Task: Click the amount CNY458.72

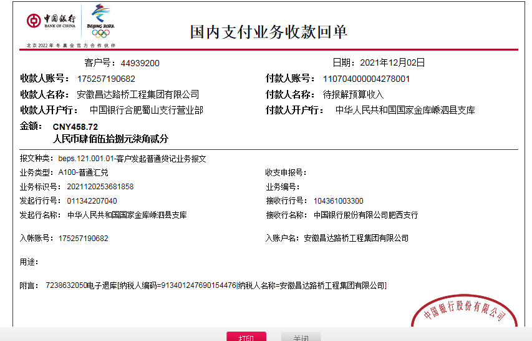Action: tap(75, 127)
